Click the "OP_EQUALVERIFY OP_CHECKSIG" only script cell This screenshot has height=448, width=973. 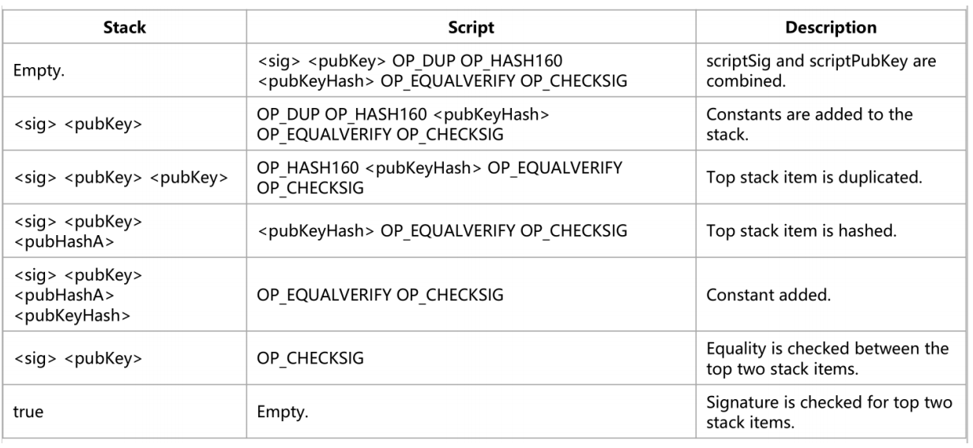pyautogui.click(x=381, y=296)
